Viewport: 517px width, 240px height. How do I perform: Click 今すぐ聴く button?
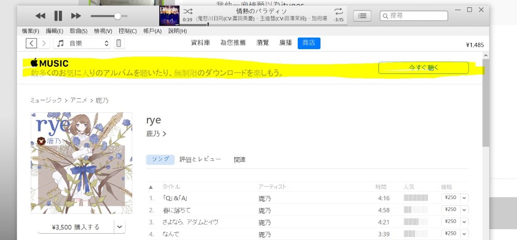tap(423, 68)
